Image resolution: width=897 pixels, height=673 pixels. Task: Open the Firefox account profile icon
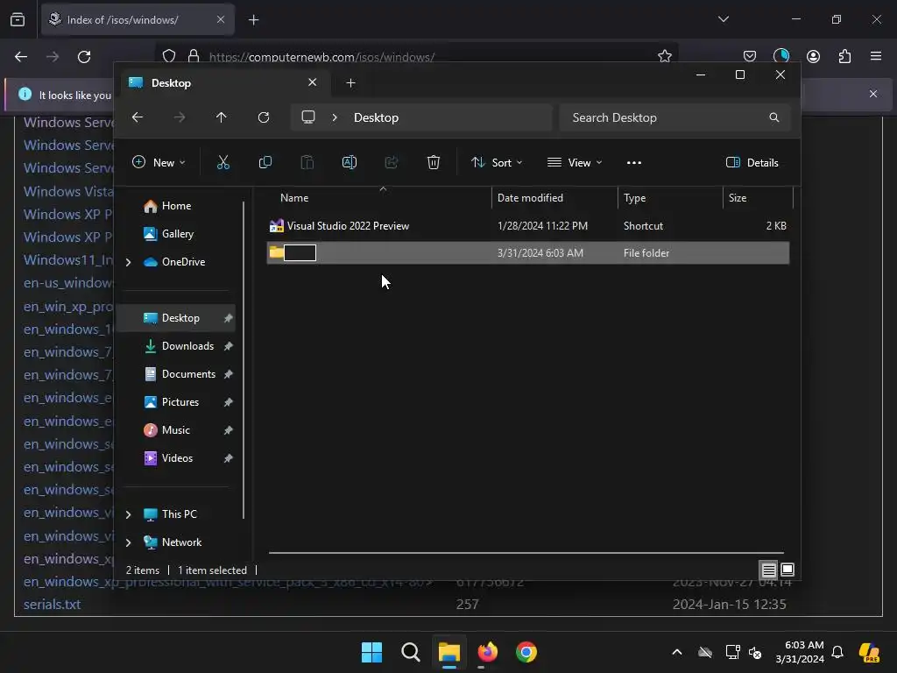(813, 56)
